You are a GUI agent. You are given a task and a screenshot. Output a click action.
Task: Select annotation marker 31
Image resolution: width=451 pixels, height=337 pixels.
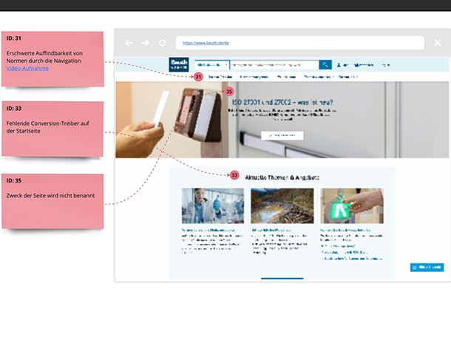198,77
